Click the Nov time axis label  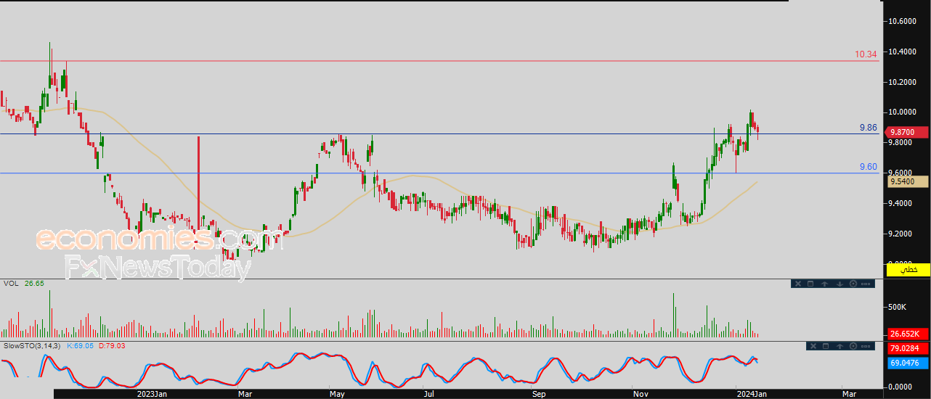(641, 394)
